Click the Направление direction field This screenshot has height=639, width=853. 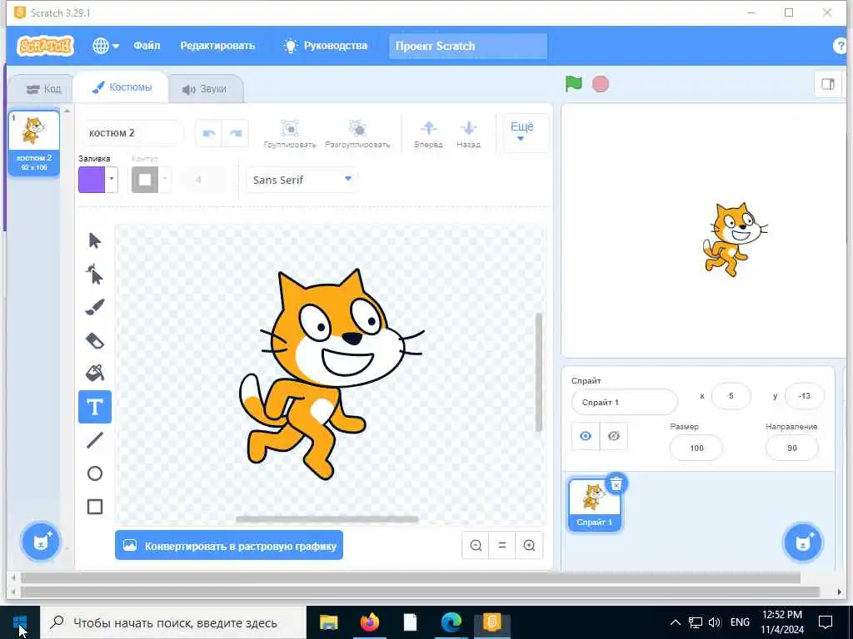[x=791, y=448]
